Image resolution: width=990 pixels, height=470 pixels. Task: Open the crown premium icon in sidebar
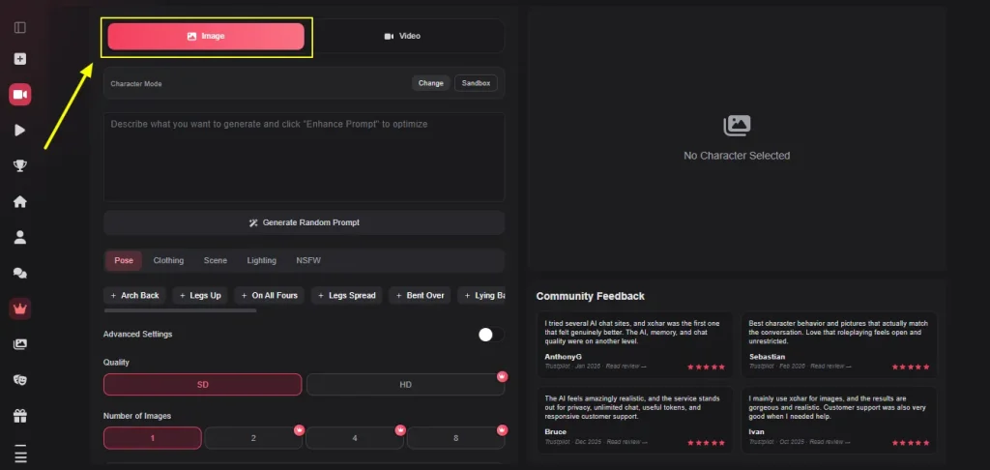pos(20,308)
